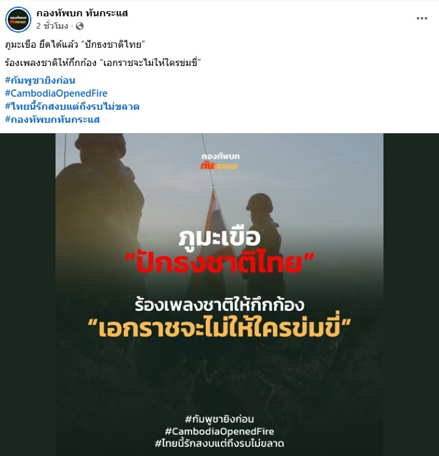This screenshot has width=439, height=456.
Task: Click the caption line starting ภูมะเขือ ยึดได้แล้ว
Action: pos(75,45)
